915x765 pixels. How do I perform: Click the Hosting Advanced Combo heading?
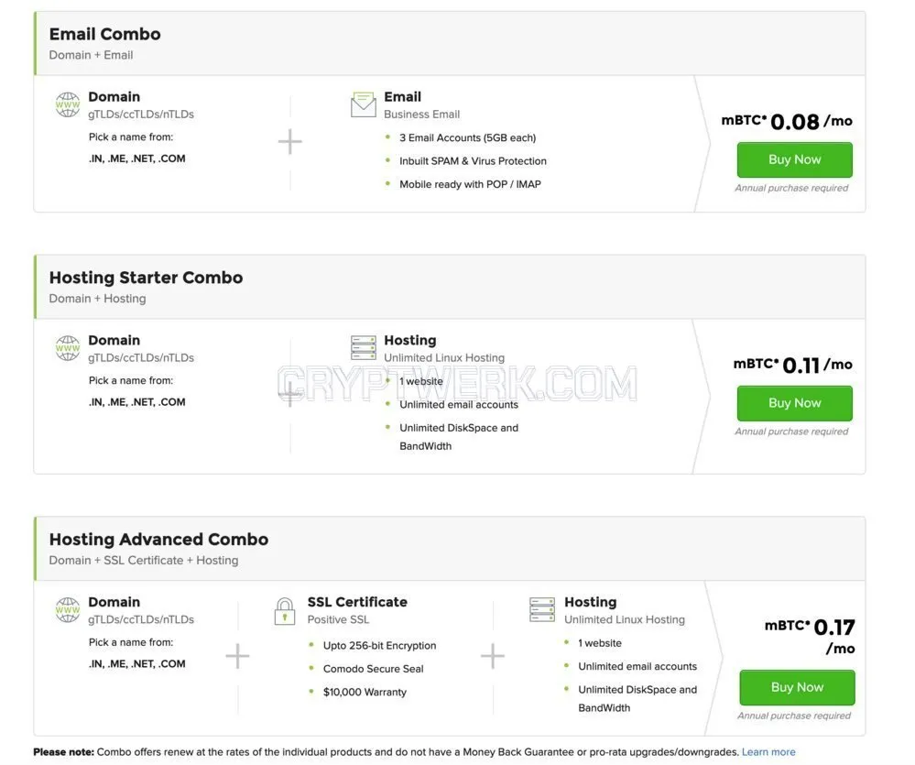(x=158, y=540)
